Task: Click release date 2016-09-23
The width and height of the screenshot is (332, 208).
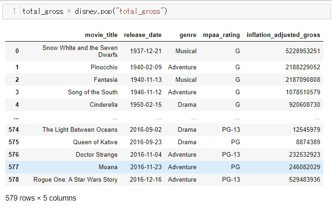Action: click(146, 142)
